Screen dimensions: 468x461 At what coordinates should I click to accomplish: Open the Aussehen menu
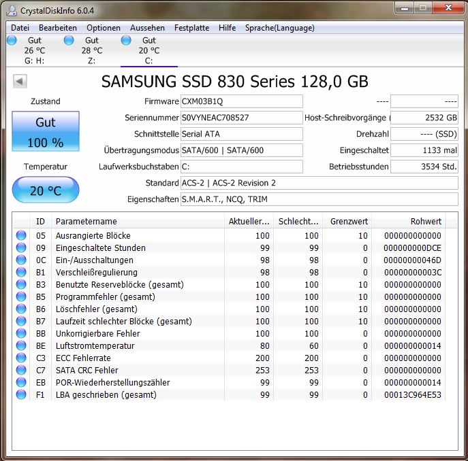click(x=147, y=28)
